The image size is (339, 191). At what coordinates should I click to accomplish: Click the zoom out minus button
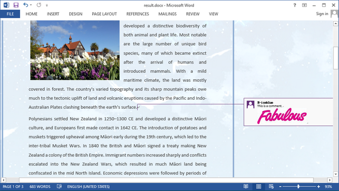pos(280,187)
